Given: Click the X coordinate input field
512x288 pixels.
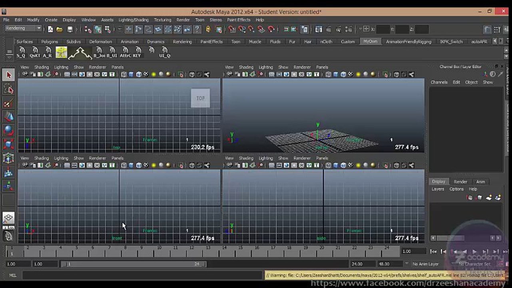Looking at the screenshot, I should click(x=383, y=29).
